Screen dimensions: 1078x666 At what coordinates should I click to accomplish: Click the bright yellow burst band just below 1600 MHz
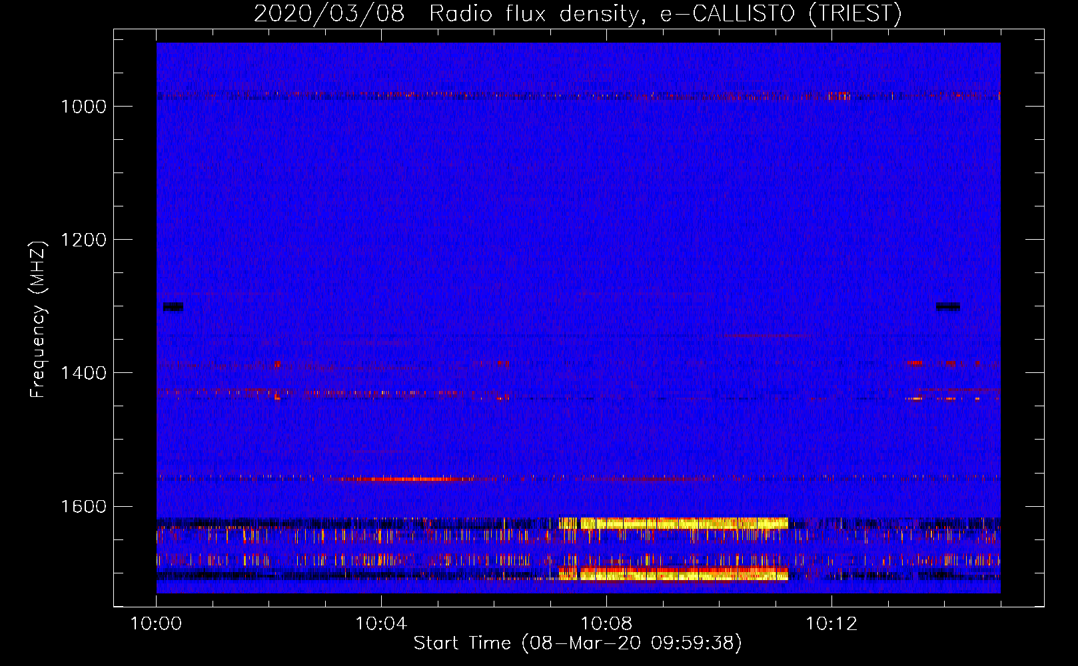[x=673, y=523]
